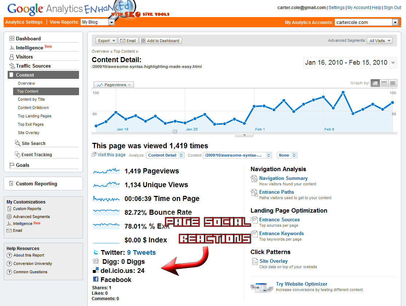Click the Goals flag icon

(x=12, y=165)
